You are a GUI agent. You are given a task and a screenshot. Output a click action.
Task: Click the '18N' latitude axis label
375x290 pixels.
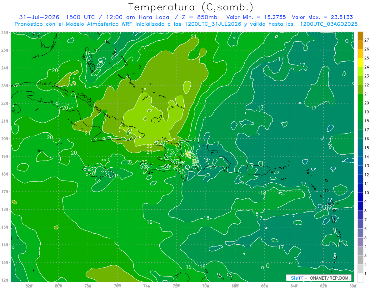point(5,174)
